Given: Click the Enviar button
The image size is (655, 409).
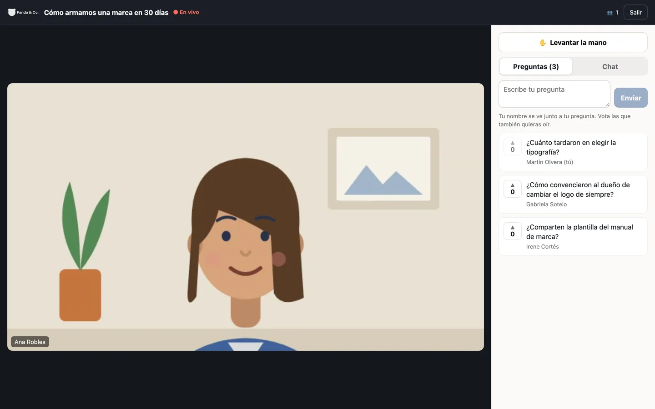Looking at the screenshot, I should (x=631, y=98).
